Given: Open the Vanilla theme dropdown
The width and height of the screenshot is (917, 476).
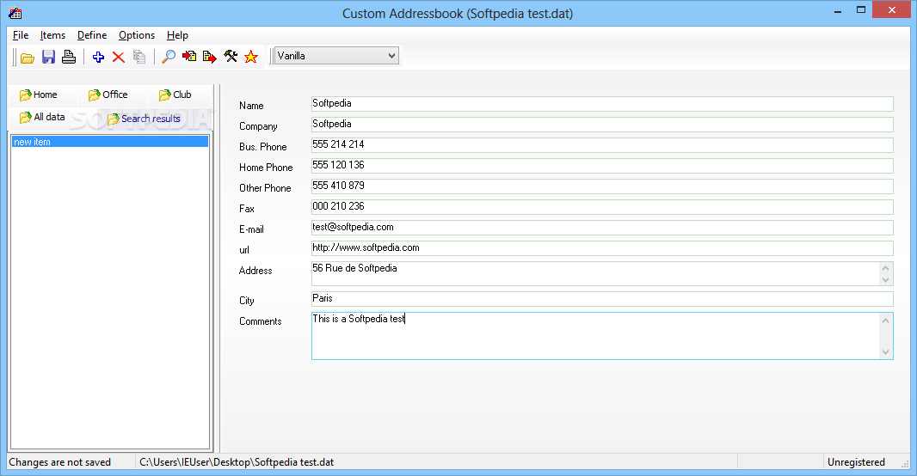Looking at the screenshot, I should pyautogui.click(x=336, y=56).
